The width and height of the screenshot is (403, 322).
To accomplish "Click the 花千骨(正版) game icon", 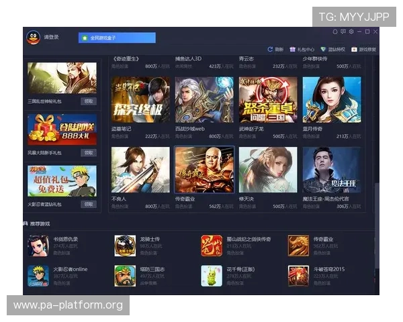I will point(212,276).
